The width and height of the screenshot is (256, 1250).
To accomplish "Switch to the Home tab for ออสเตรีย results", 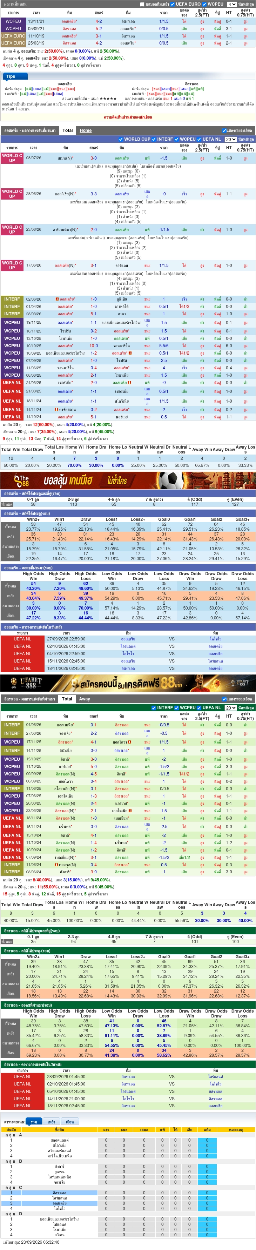I will pyautogui.click(x=86, y=130).
